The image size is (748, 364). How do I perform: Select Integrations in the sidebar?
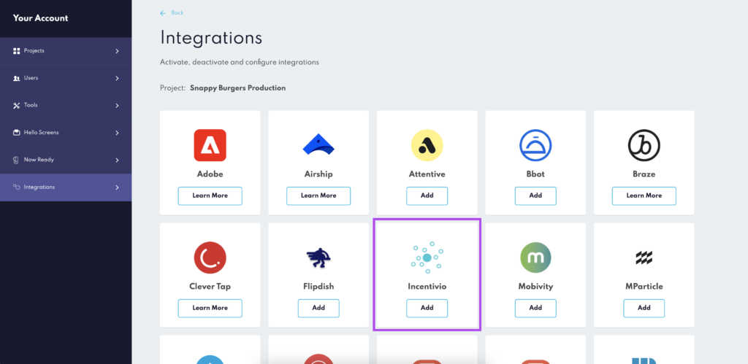coord(39,187)
